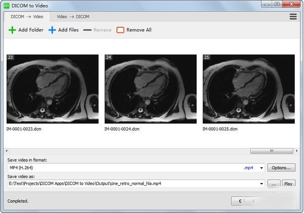This screenshot has width=304, height=213.
Task: Click the .mp4 extension label
Action: [248, 168]
